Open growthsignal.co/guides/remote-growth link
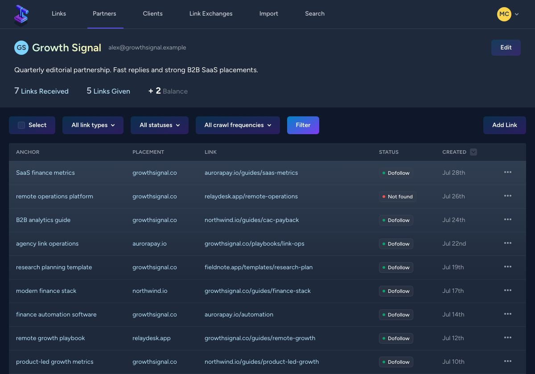 [260, 338]
